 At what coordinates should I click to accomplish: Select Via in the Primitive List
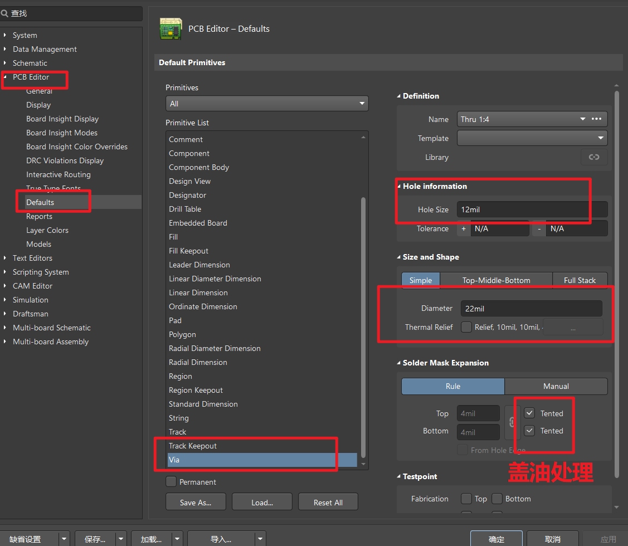point(262,460)
